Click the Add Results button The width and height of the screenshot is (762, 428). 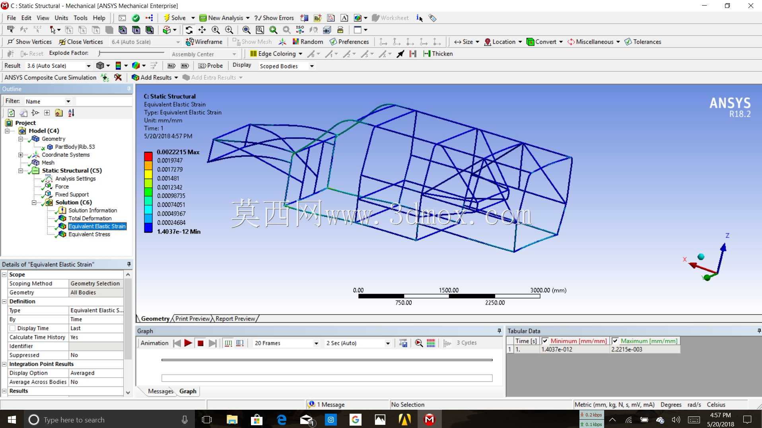tap(152, 78)
